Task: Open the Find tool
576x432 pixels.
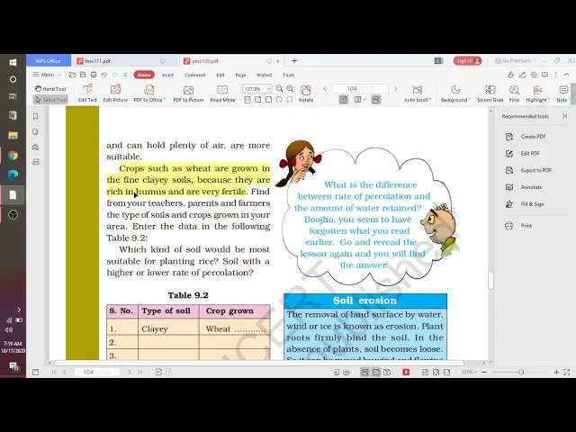Action: [x=514, y=94]
